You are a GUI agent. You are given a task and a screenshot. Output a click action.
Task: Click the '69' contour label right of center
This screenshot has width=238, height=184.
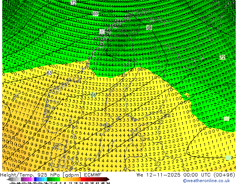149,27
